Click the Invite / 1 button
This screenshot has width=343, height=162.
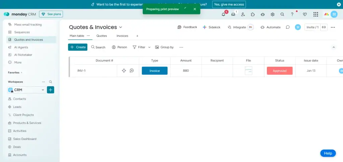313,27
